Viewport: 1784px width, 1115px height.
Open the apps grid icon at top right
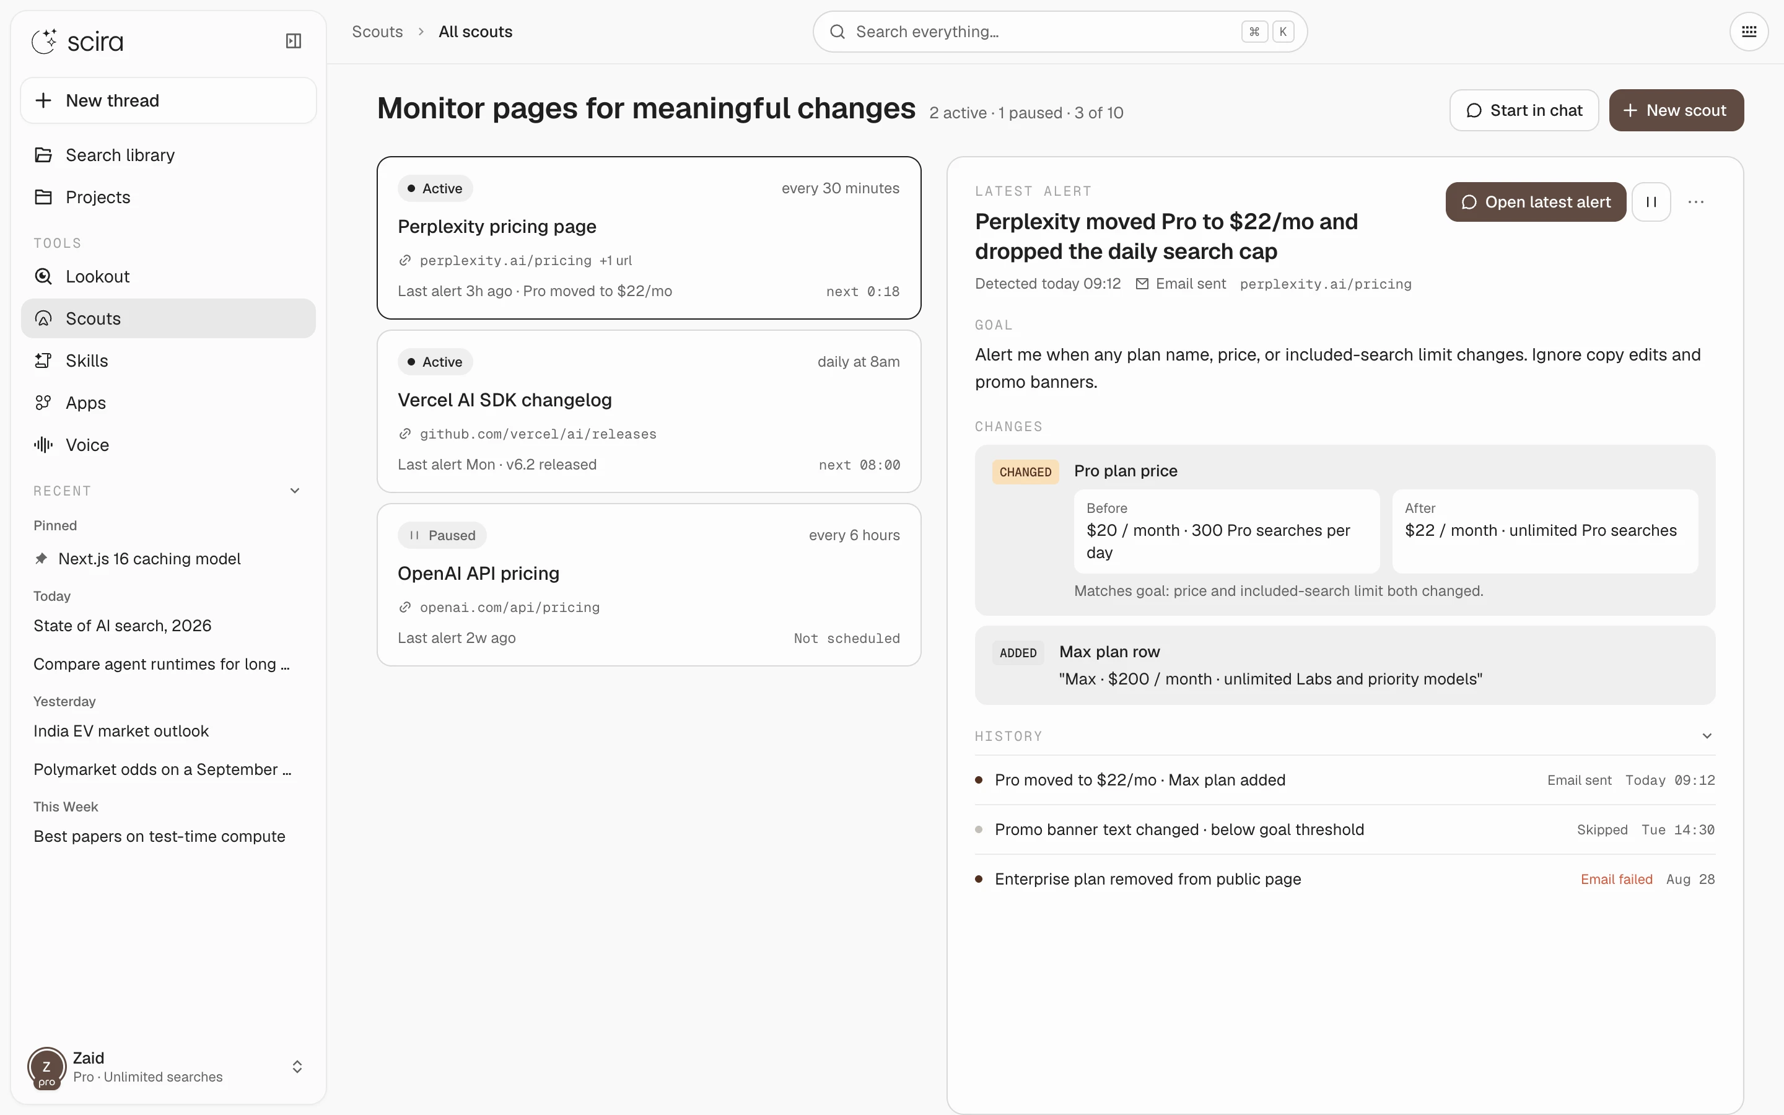(x=1749, y=31)
